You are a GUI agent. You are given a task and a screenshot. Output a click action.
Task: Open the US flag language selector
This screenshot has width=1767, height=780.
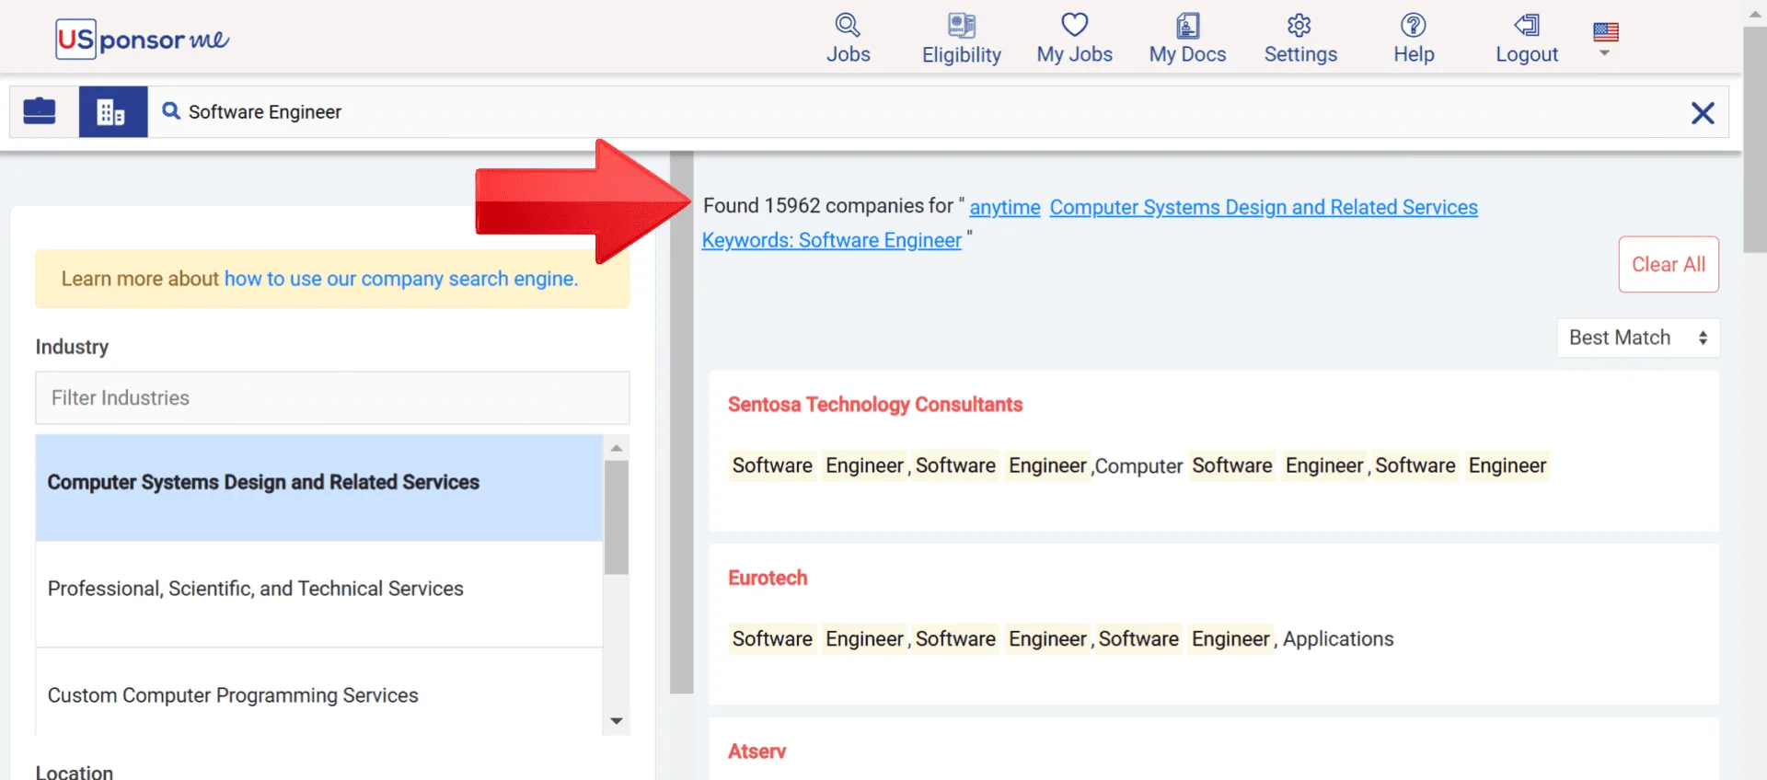(x=1606, y=39)
